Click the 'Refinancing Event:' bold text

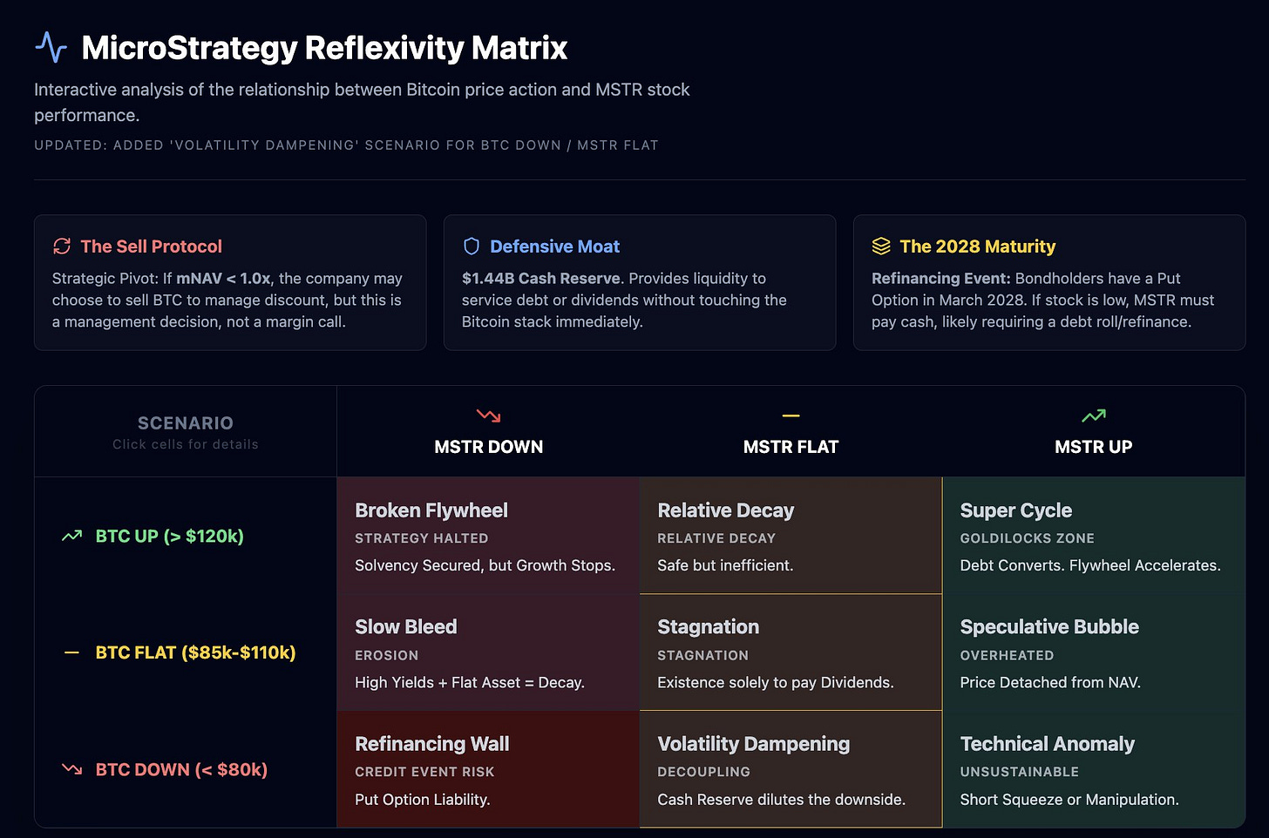[941, 279]
